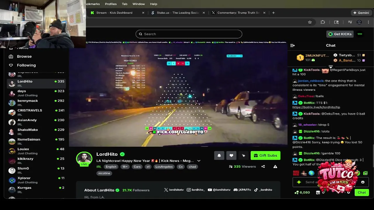
Task: Click the sparkle icon in chat input
Action: 299,182
